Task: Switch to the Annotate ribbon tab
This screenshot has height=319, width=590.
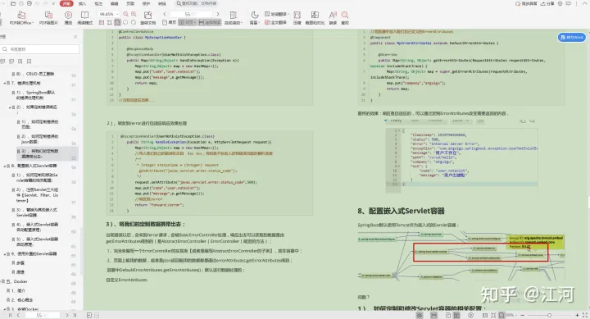Action: [x=98, y=3]
